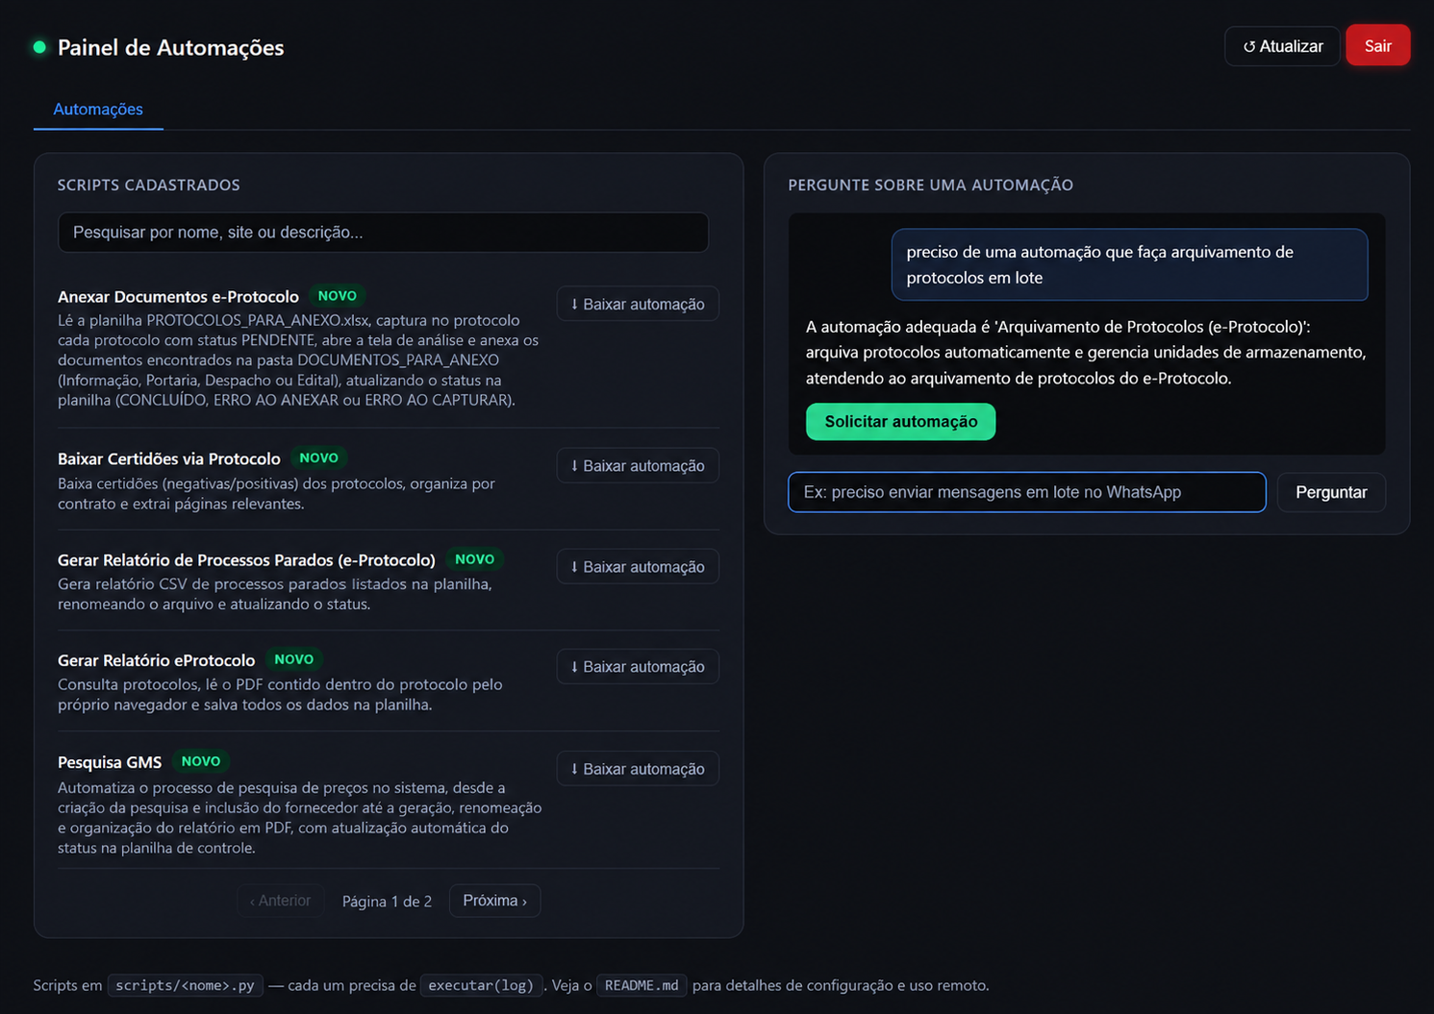Download Anexar Documentos e-Protocolo automation
The image size is (1434, 1014).
coord(638,304)
